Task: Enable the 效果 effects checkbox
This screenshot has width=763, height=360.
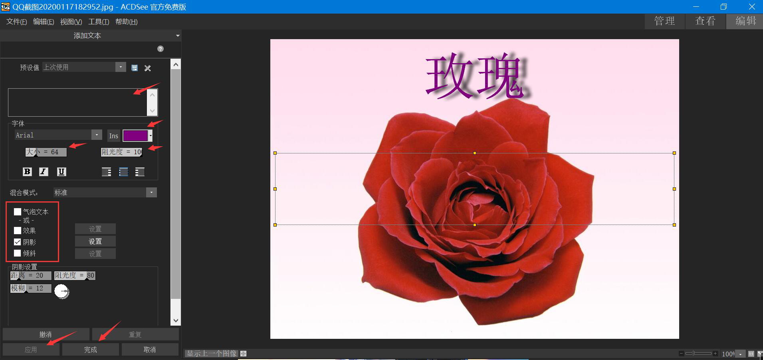Action: (x=18, y=231)
